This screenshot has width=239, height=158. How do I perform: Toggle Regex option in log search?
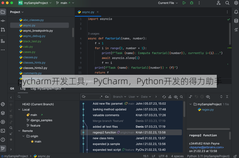click(x=101, y=97)
